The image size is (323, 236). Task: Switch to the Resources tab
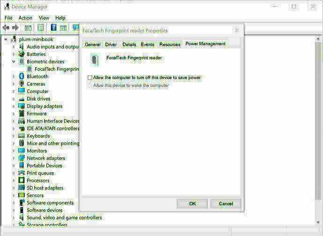[170, 44]
